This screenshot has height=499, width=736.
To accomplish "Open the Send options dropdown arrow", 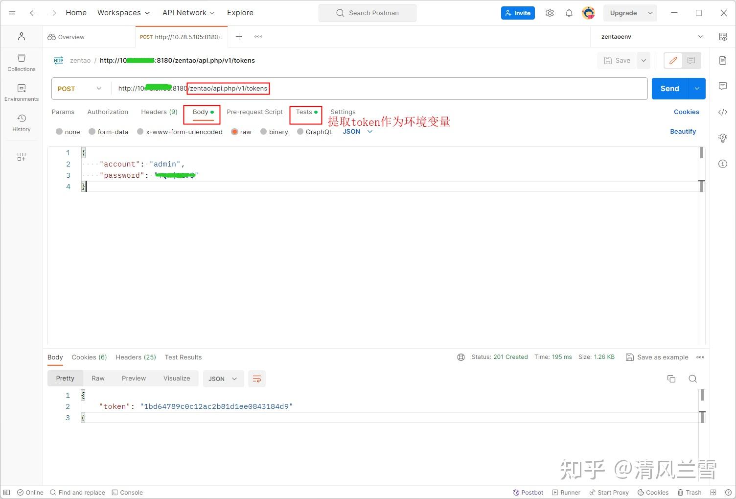I will [x=697, y=89].
